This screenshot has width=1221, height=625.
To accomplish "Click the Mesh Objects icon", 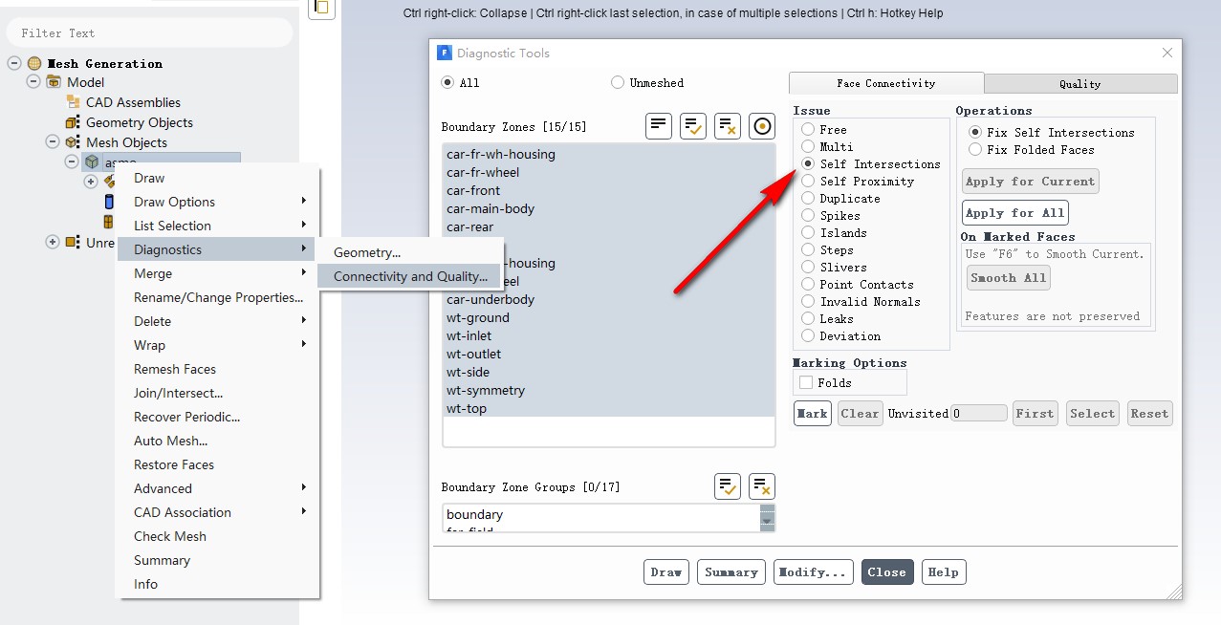I will (73, 142).
